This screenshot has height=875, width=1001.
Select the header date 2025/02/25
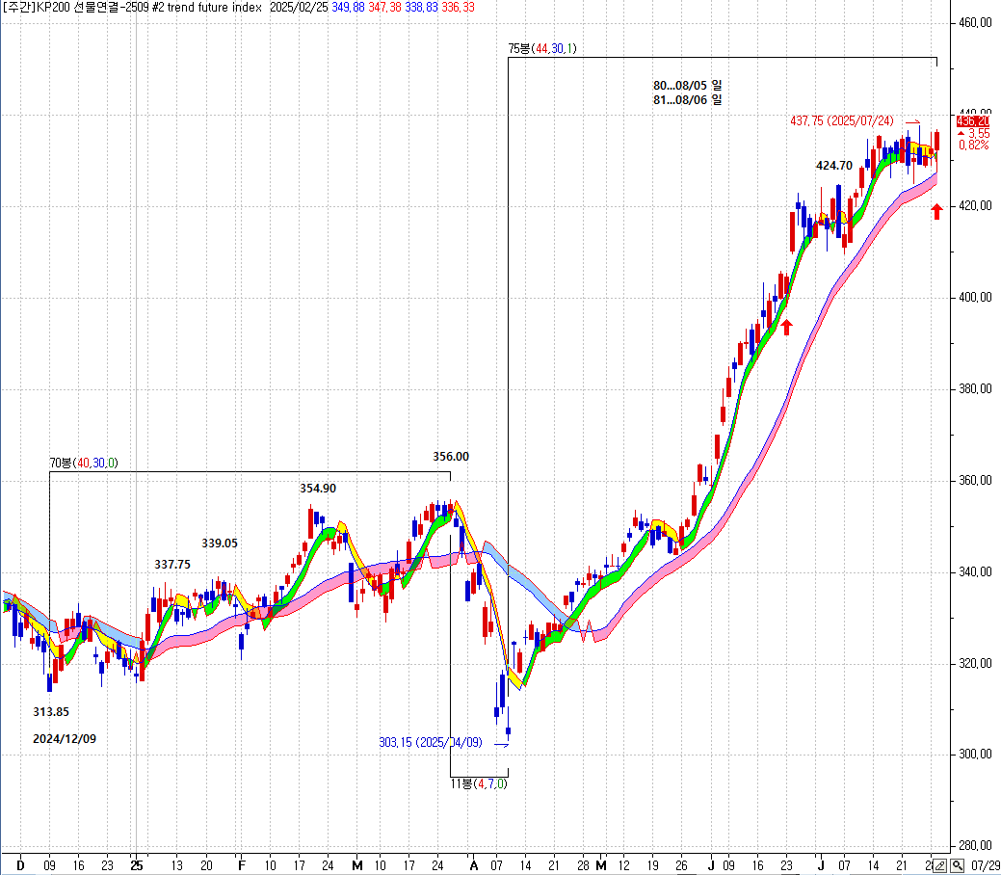pyautogui.click(x=298, y=8)
